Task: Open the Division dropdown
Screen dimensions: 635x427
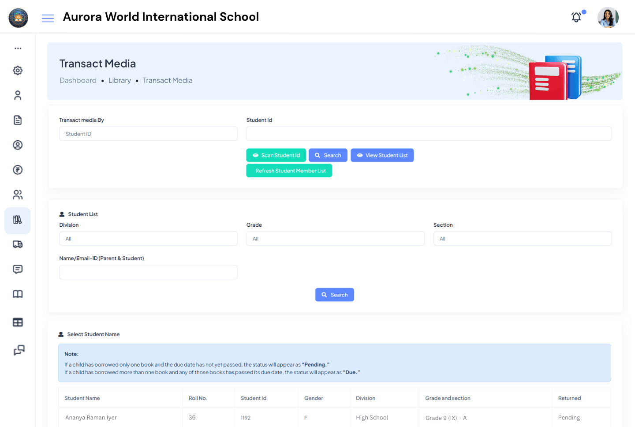Action: tap(148, 238)
